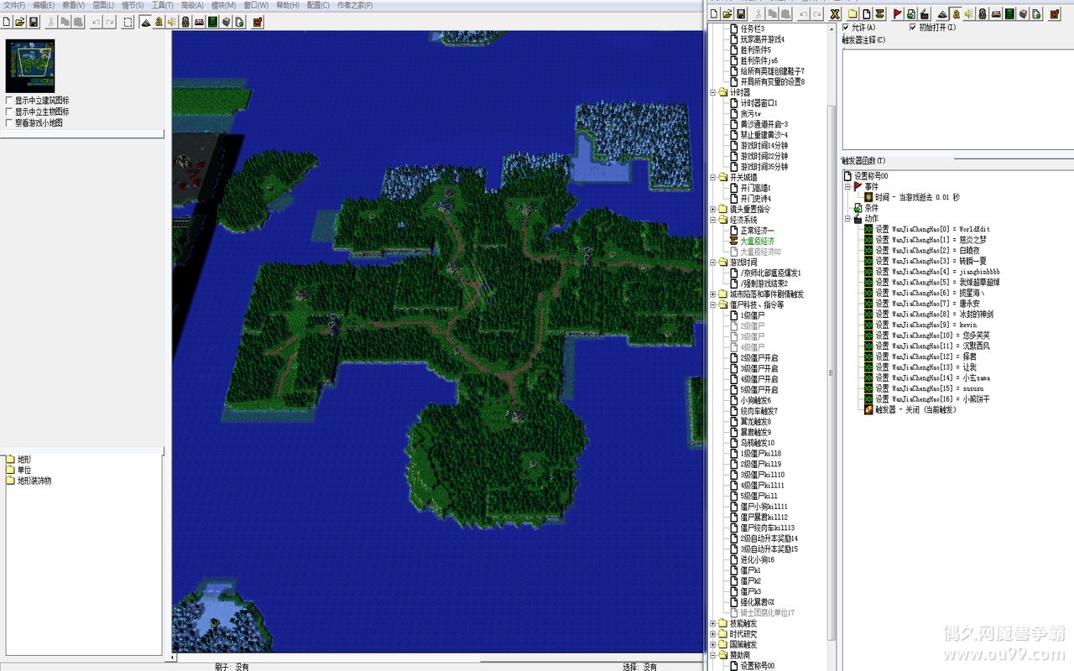Open Terrain Editor from the main window toolbar
The width and height of the screenshot is (1074, 671).
pyautogui.click(x=145, y=22)
